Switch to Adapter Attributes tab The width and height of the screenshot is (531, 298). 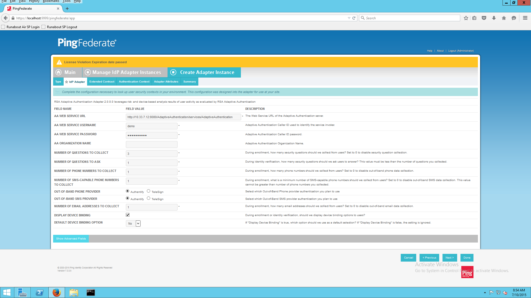coord(166,82)
